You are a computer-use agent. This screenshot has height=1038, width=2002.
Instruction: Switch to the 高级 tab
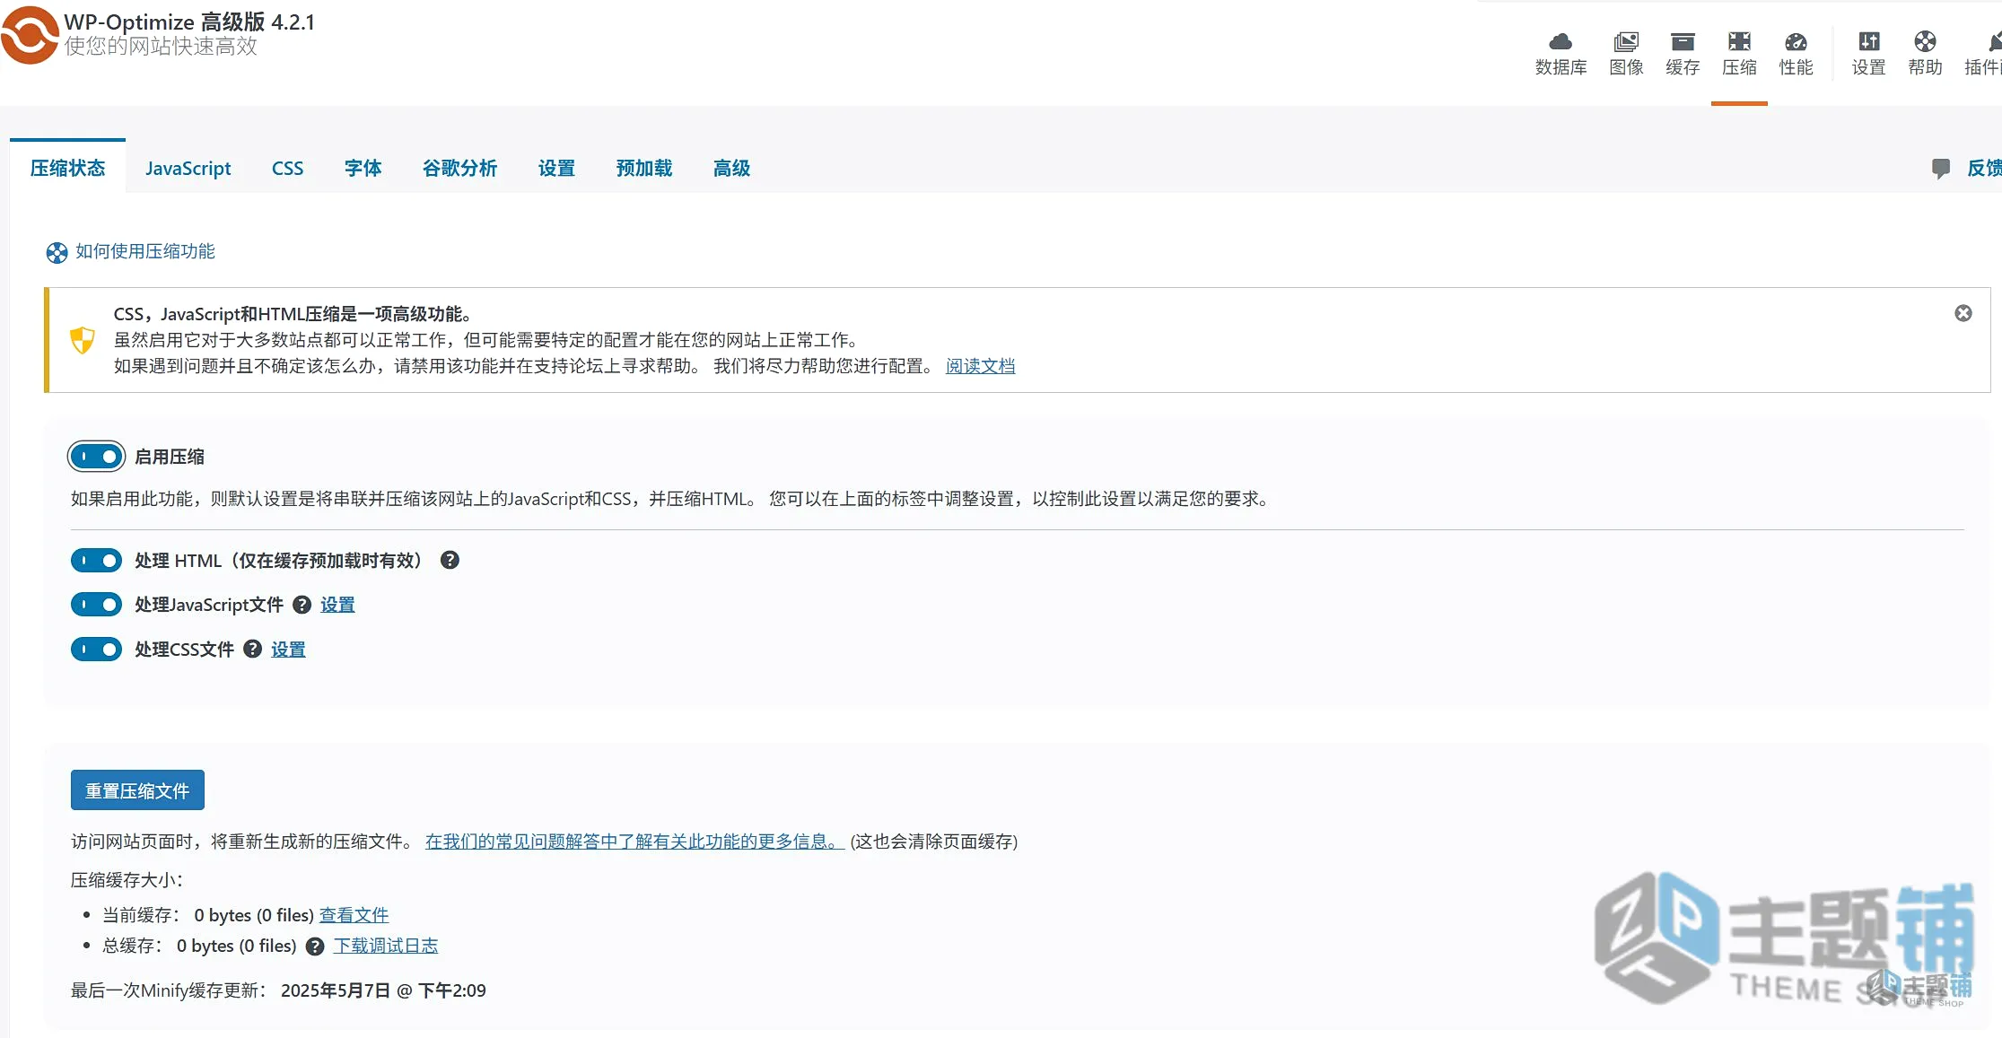click(731, 168)
